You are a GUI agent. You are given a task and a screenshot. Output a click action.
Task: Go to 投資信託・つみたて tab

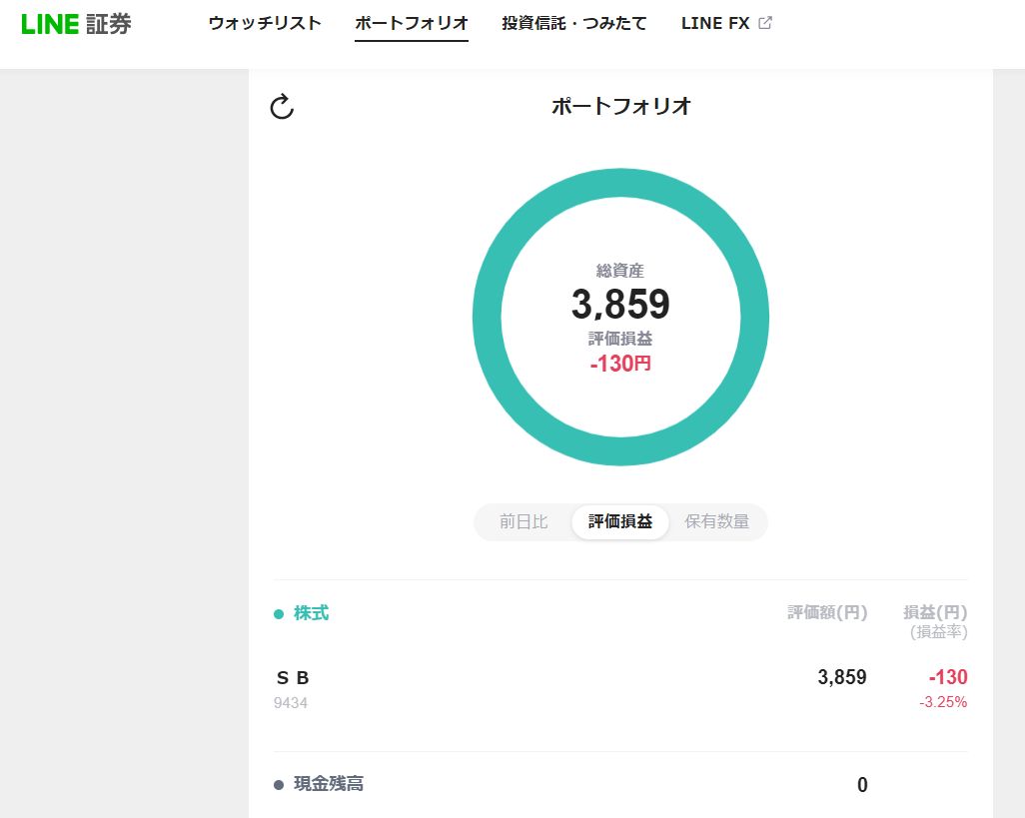click(x=574, y=23)
